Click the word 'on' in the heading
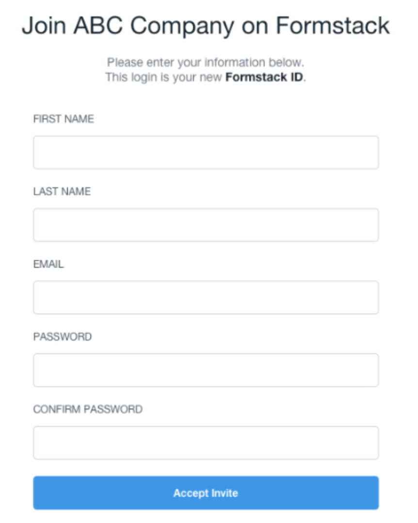418x523 pixels. click(x=253, y=26)
